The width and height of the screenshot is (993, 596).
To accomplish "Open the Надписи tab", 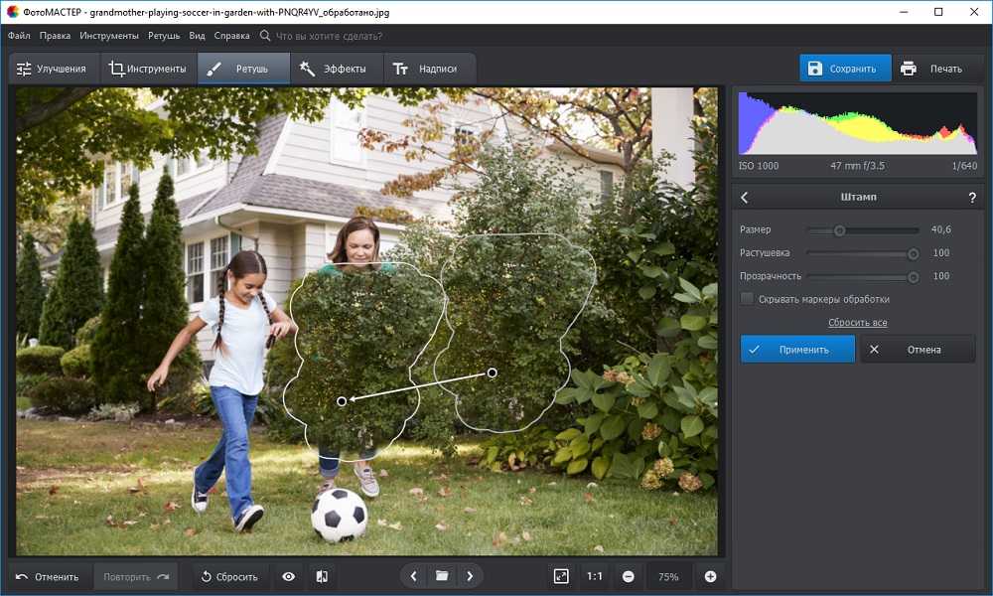I will pos(429,69).
